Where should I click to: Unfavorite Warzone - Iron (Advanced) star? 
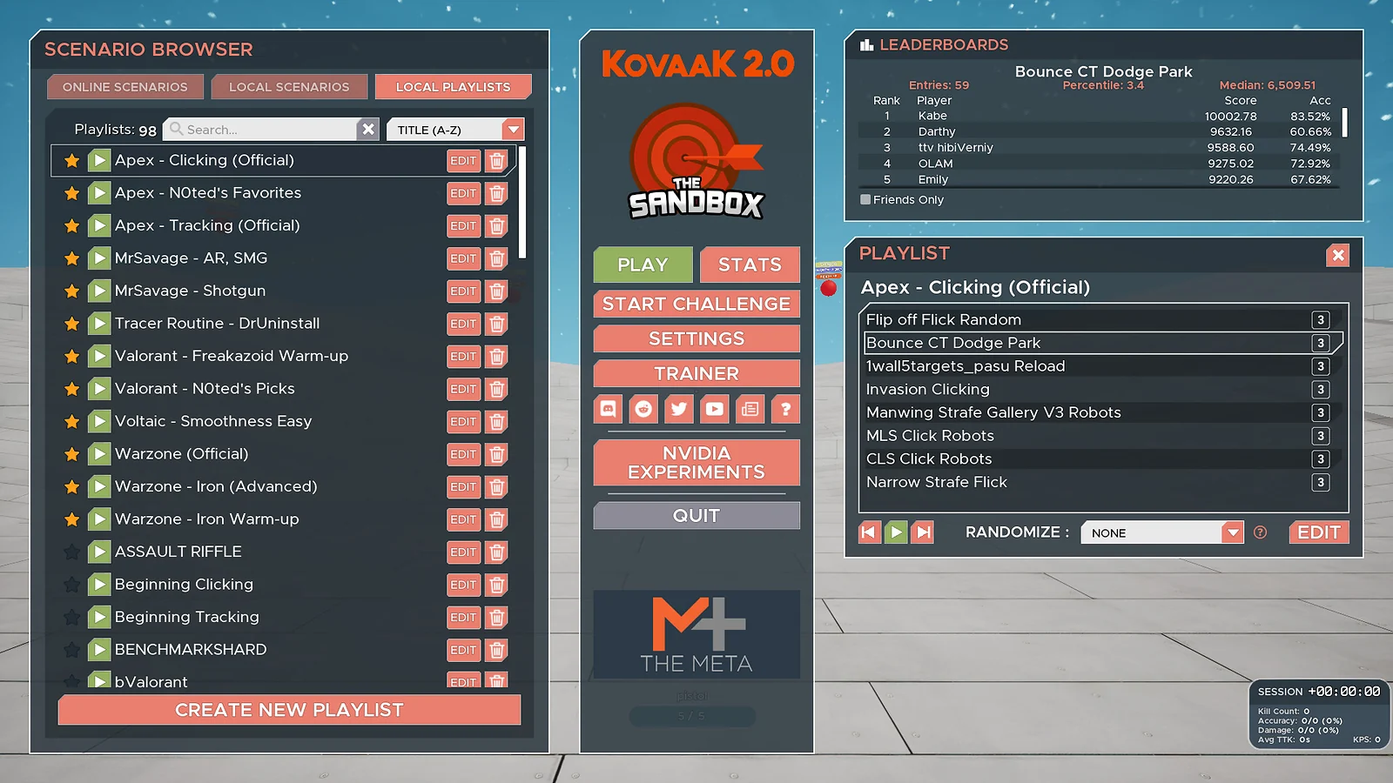pyautogui.click(x=72, y=487)
